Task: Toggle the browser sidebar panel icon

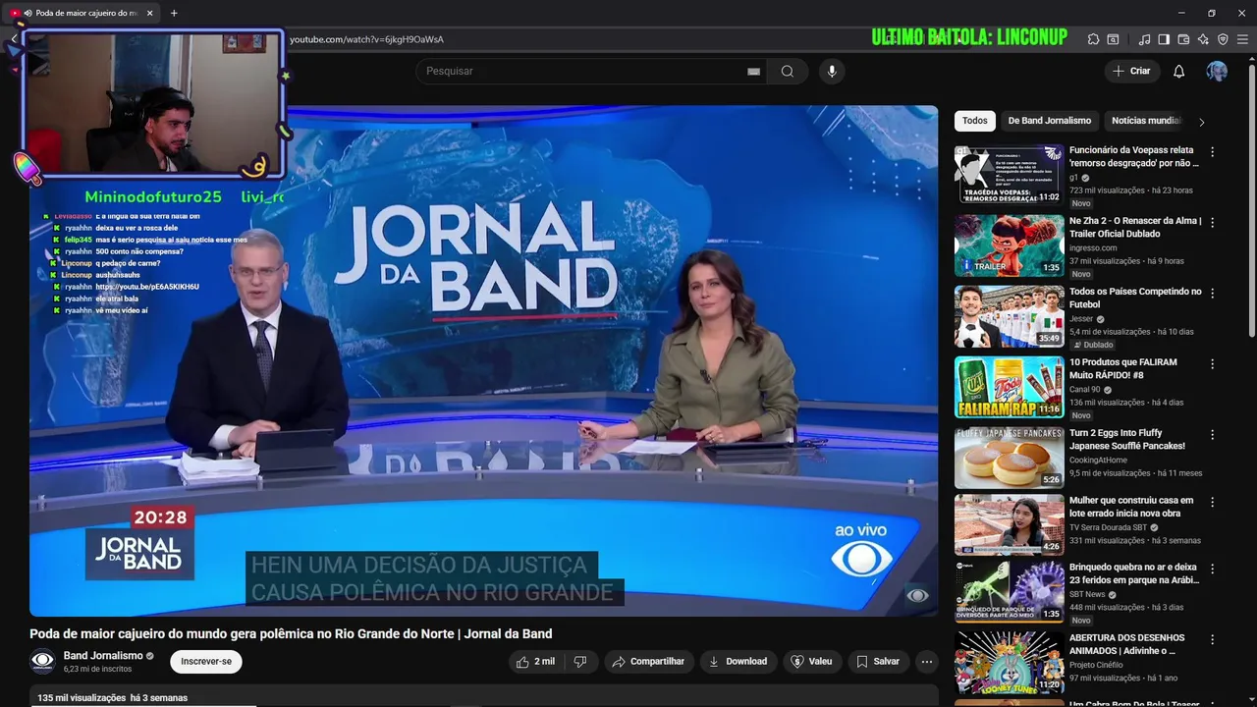Action: coord(1164,39)
